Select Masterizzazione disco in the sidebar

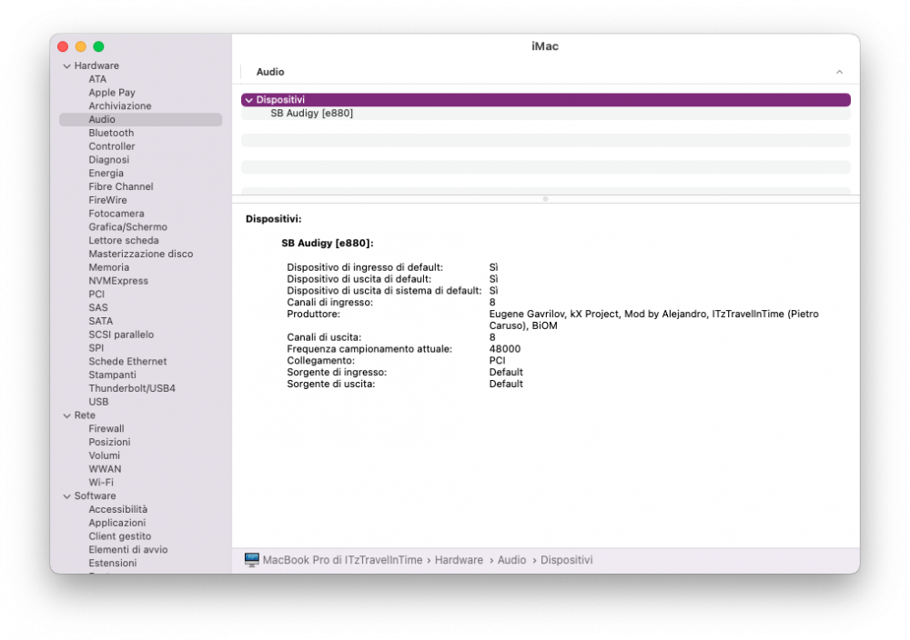[x=141, y=254]
